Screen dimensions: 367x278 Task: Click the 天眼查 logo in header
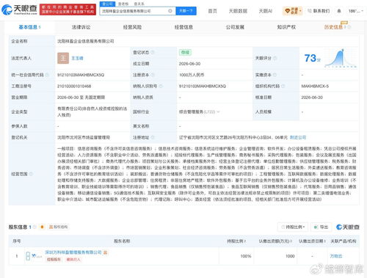point(19,10)
